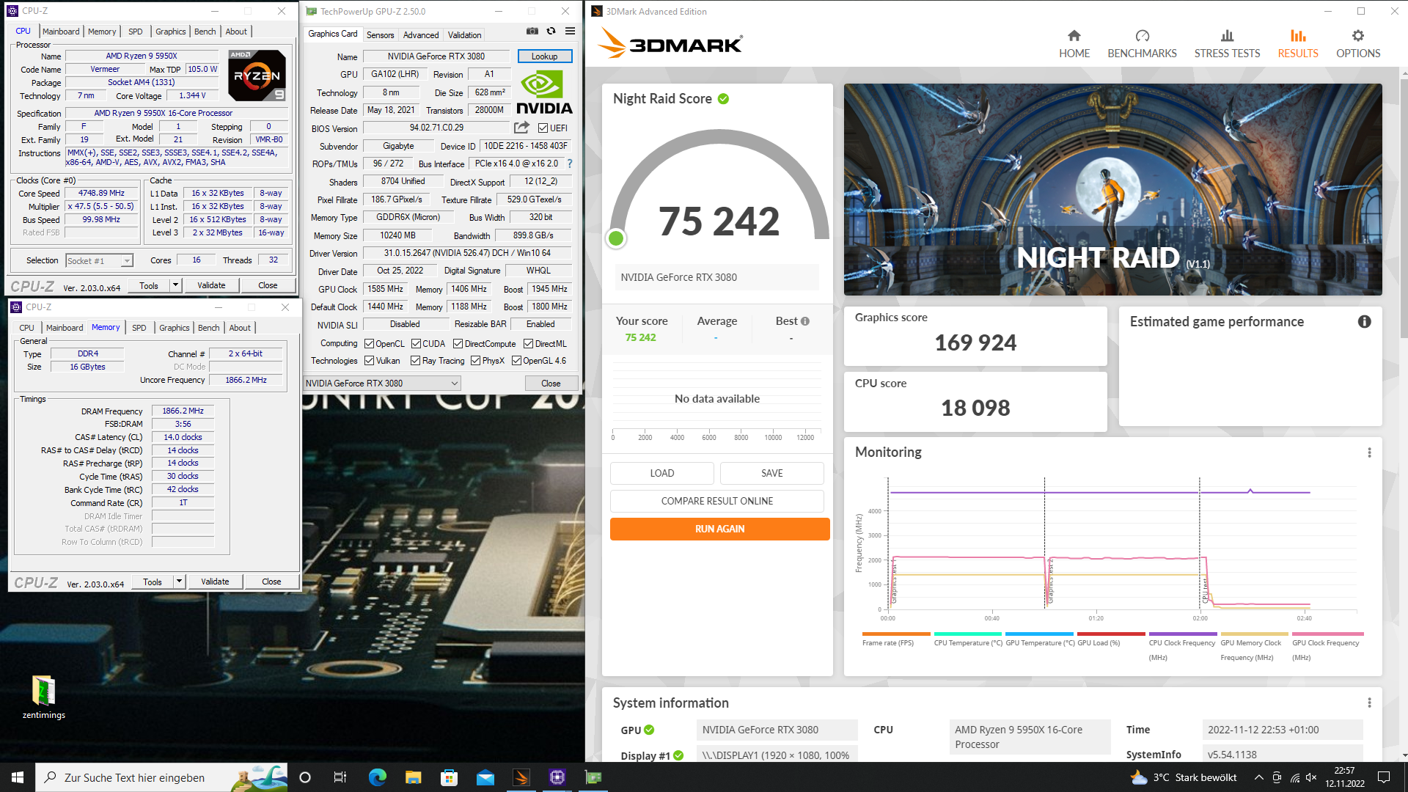This screenshot has height=792, width=1408.
Task: Open the Monitoring three-dot menu
Action: point(1369,453)
